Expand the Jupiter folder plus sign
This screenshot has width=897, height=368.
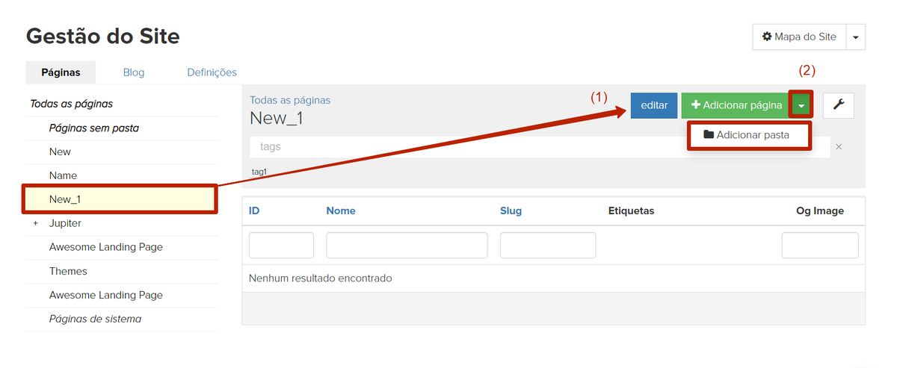click(34, 223)
